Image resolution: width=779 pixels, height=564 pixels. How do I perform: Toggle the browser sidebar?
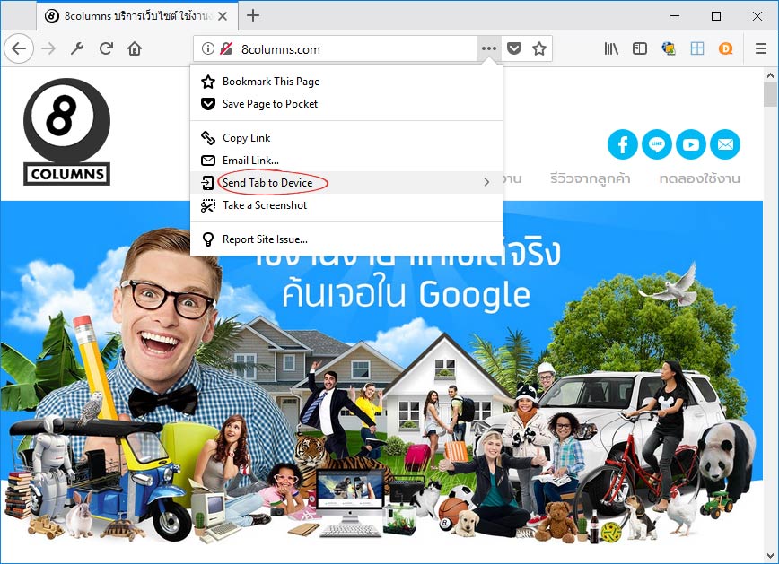(x=640, y=49)
